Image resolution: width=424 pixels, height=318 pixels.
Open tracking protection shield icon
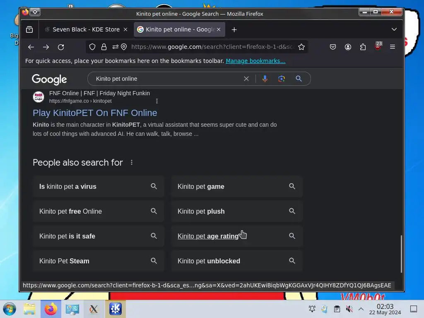pyautogui.click(x=92, y=47)
